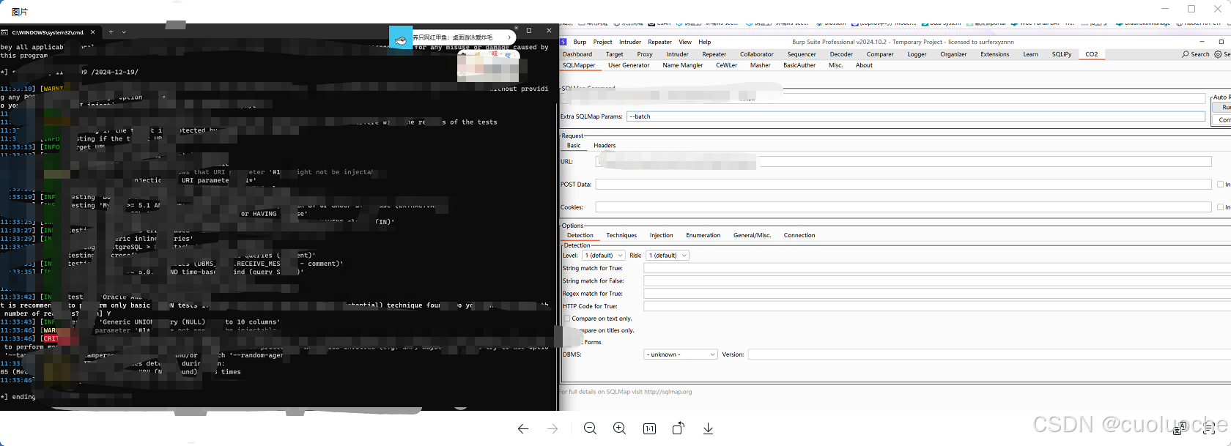This screenshot has height=446, width=1231.
Task: Open the Masher sub-tab
Action: 761,65
